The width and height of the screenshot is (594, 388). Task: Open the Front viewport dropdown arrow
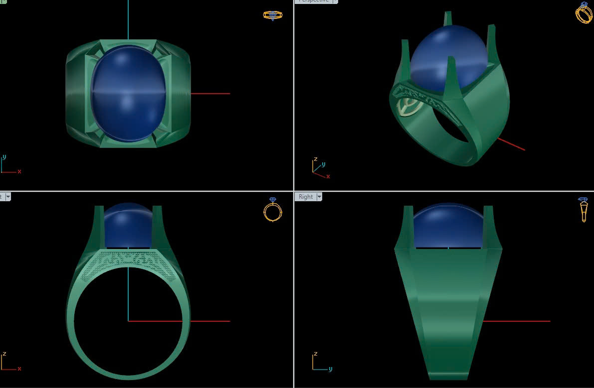point(8,197)
